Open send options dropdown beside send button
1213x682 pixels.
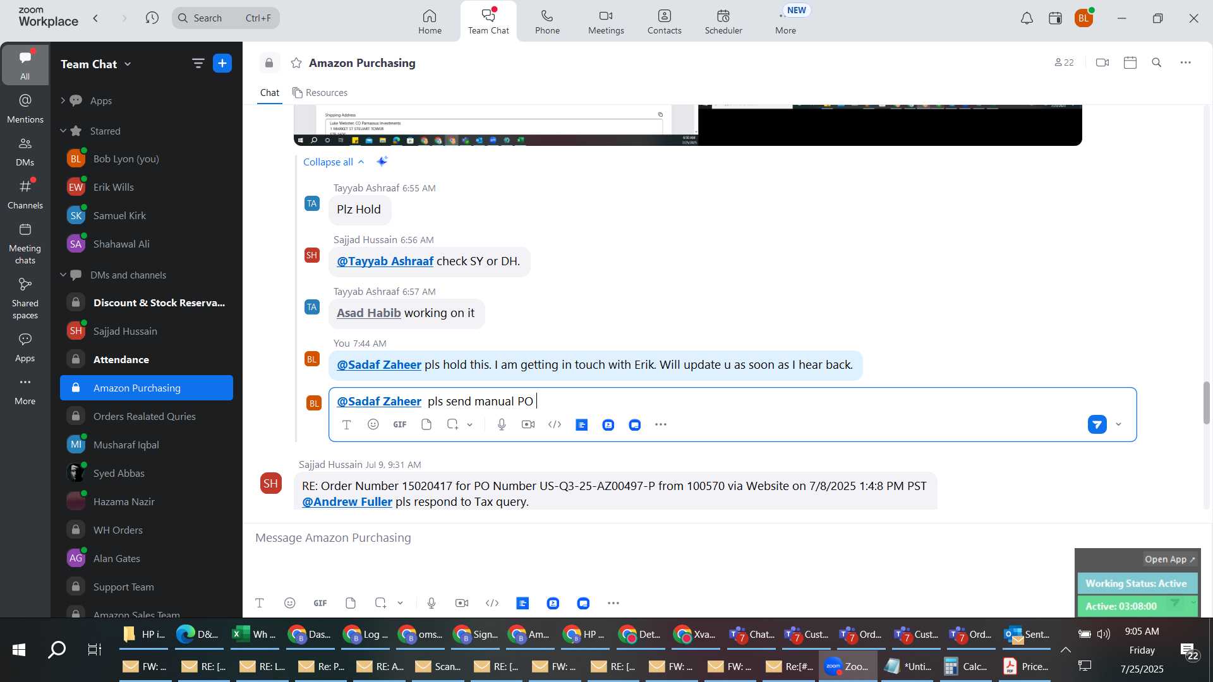point(1118,424)
